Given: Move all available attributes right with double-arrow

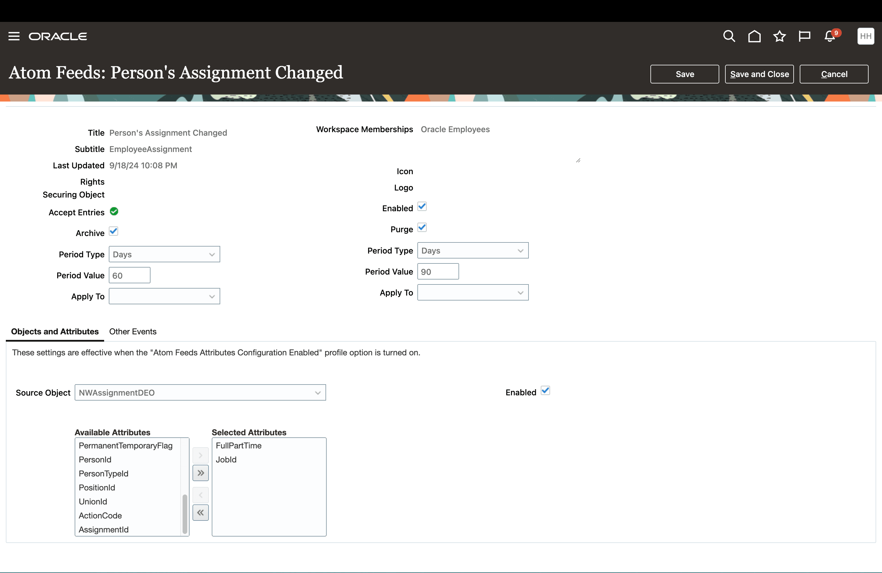Looking at the screenshot, I should 200,473.
